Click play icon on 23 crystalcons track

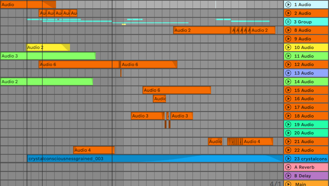(x=288, y=159)
